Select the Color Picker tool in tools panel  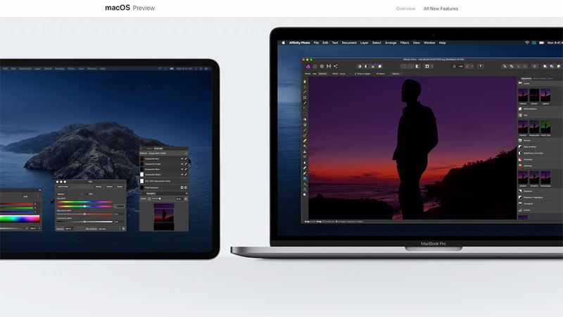click(305, 92)
